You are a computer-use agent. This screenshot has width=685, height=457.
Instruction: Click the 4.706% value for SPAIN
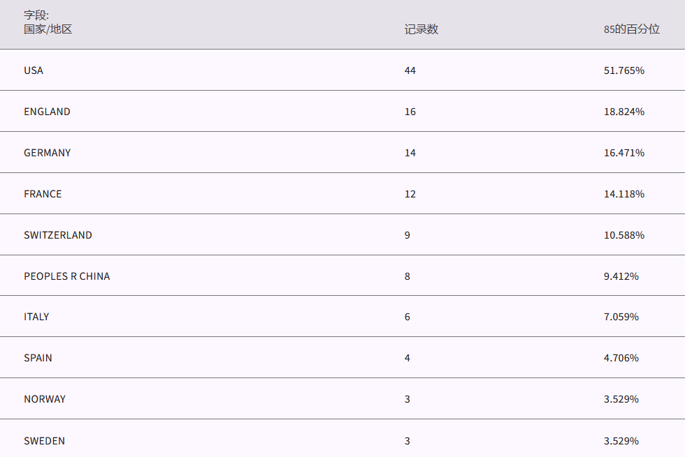tap(621, 358)
